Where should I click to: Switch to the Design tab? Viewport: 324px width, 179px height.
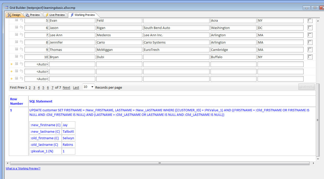pos(14,15)
